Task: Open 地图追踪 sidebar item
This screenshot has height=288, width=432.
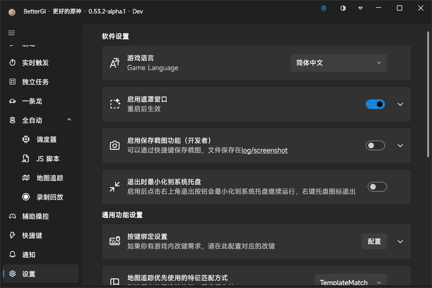Action: (x=41, y=178)
